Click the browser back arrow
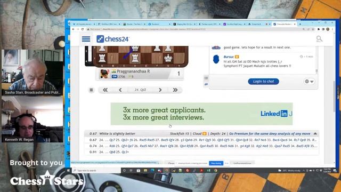 [x=74, y=29]
